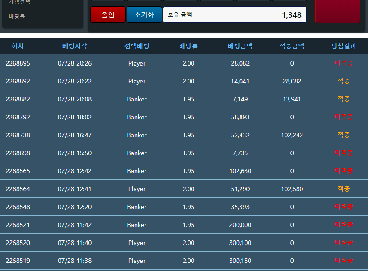The width and height of the screenshot is (368, 271).
Task: Click 2.00 odds in round 2268520
Action: [x=188, y=243]
